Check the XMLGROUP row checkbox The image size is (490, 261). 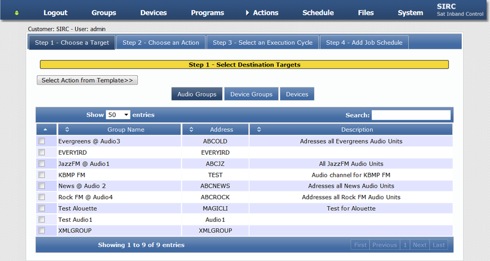[x=42, y=230]
